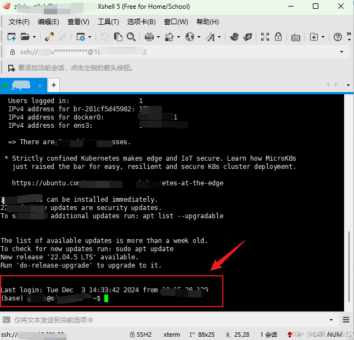Click the Reconnect plug icon

point(49,37)
